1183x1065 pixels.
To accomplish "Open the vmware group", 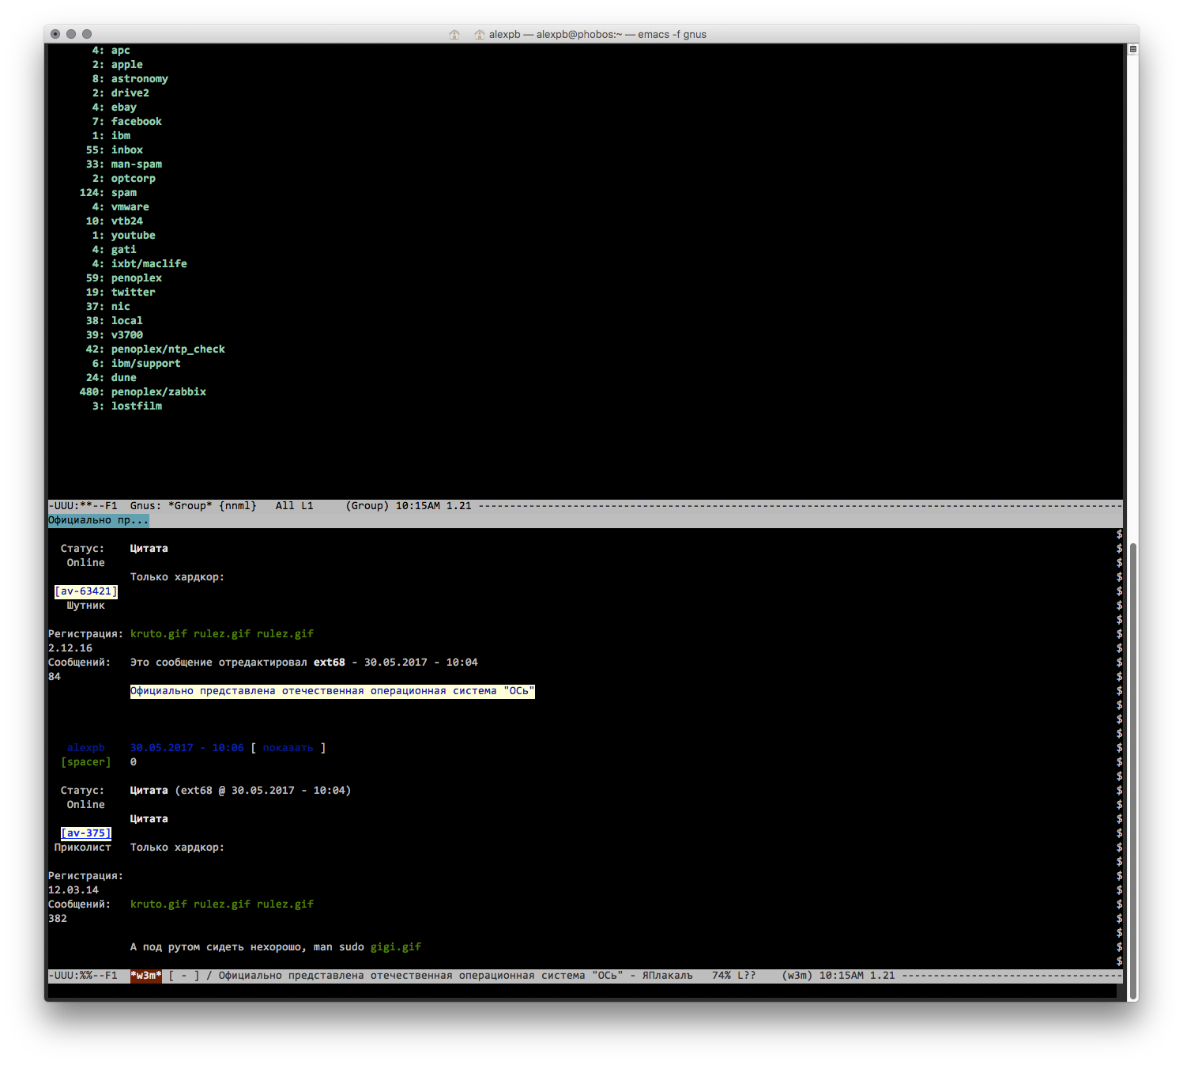I will pos(130,207).
